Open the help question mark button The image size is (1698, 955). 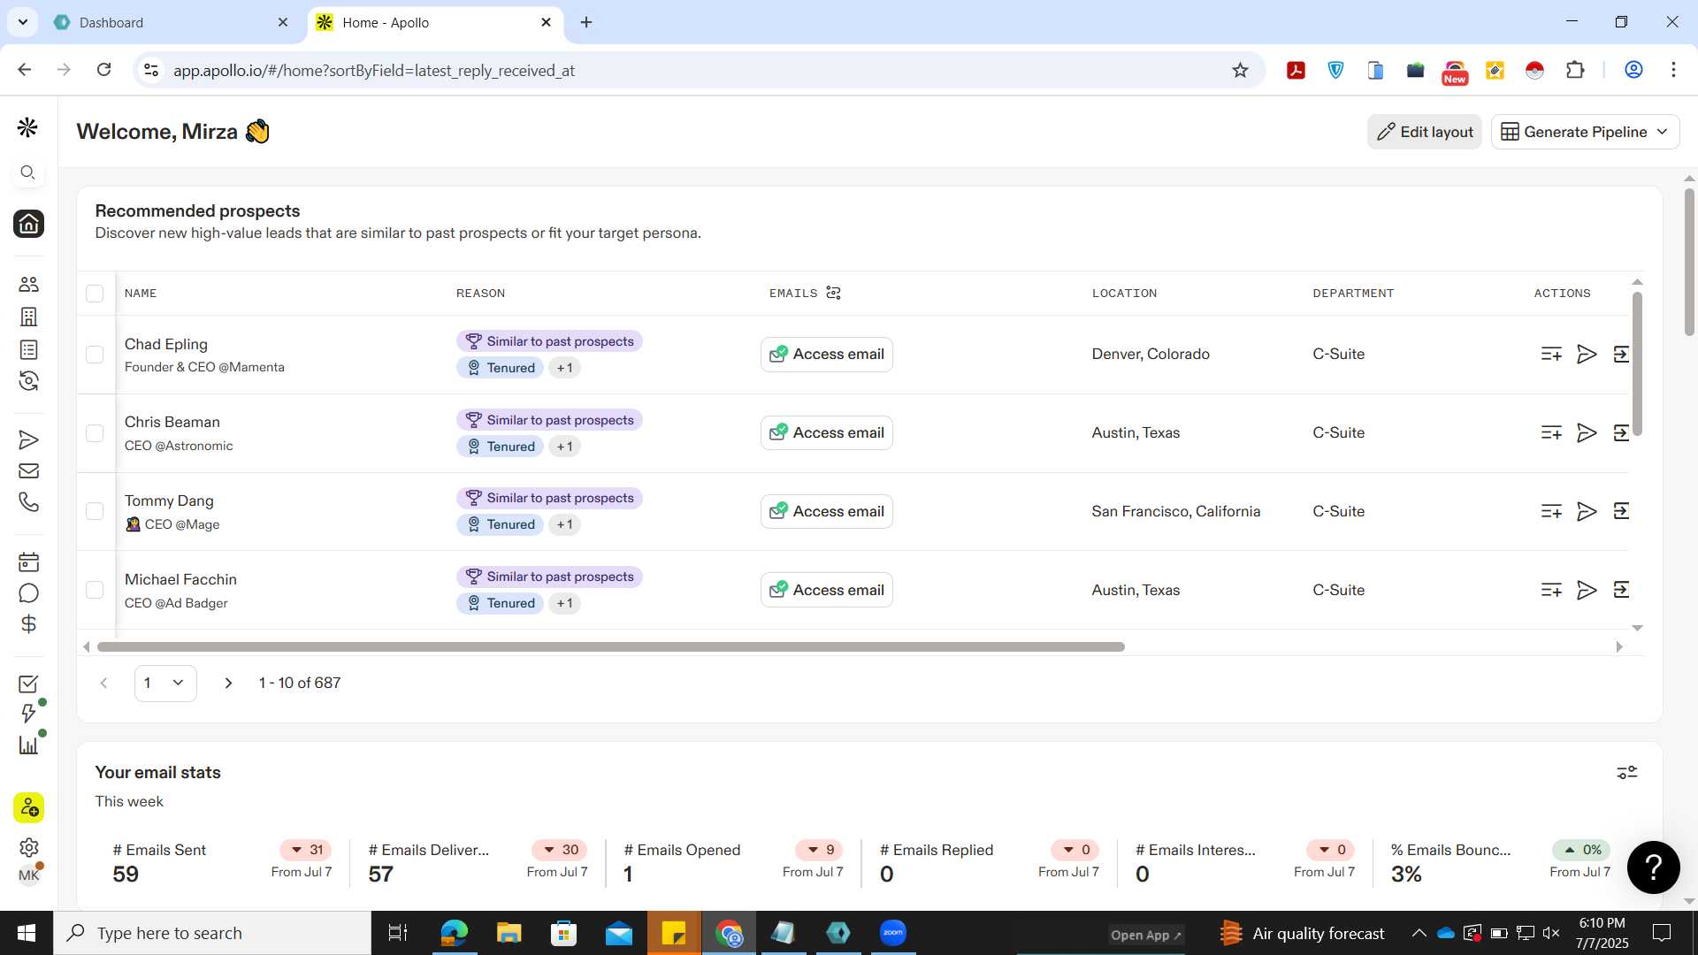pos(1653,867)
